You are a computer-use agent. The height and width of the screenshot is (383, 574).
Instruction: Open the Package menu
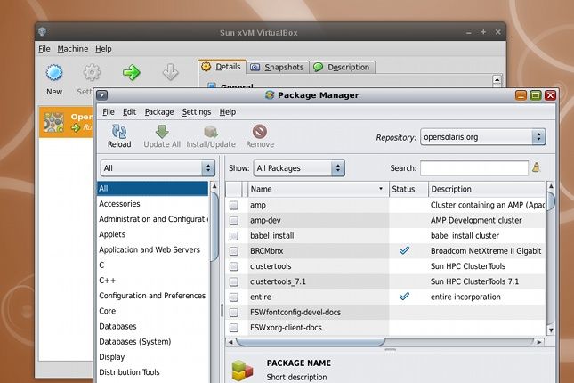[x=159, y=112]
